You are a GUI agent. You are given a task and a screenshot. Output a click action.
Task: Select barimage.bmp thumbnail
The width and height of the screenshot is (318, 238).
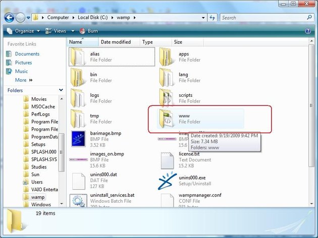tap(78, 139)
